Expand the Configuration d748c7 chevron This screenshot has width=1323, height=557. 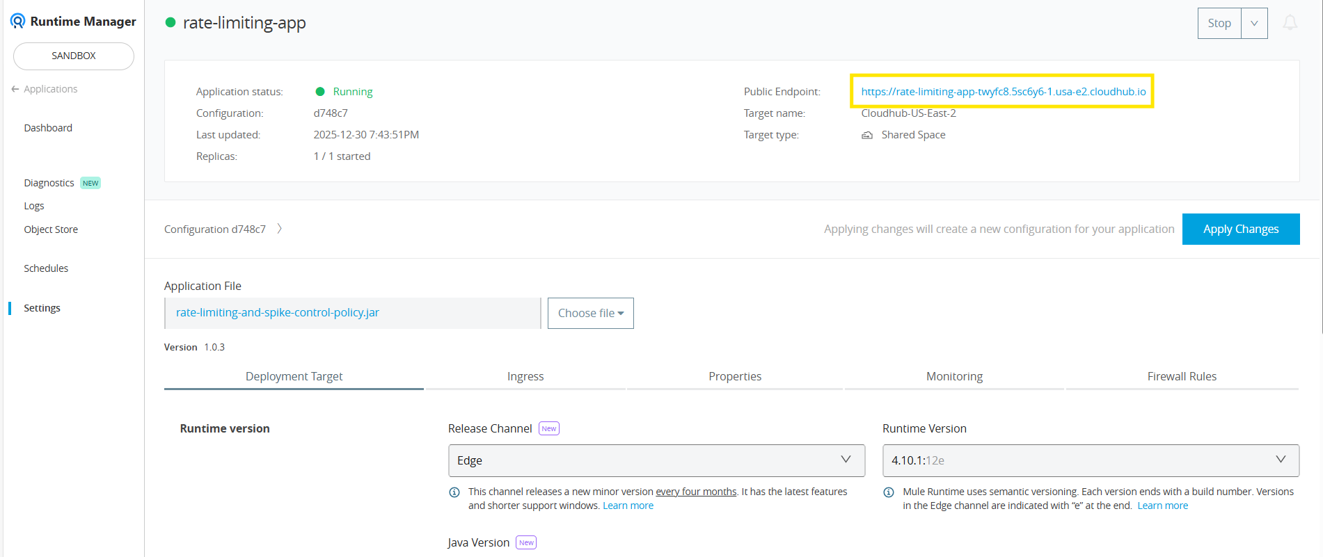pos(280,229)
